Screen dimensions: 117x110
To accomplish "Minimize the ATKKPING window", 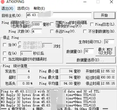I will click(x=85, y=2).
